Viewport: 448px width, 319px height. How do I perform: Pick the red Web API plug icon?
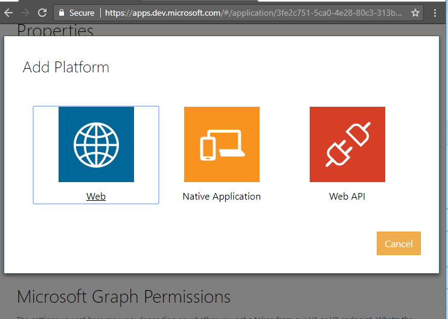347,144
